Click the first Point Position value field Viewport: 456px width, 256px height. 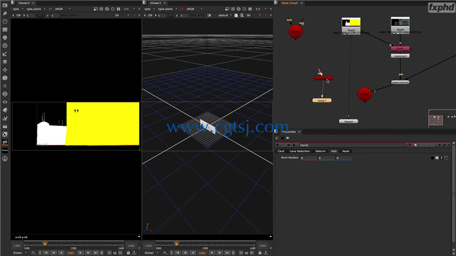308,158
